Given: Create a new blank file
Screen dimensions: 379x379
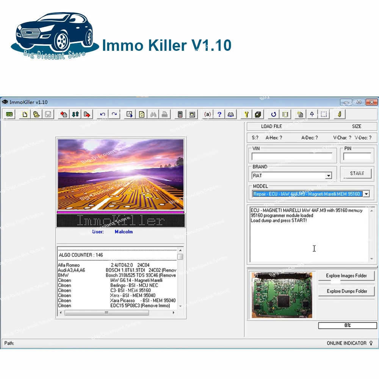Looking at the screenshot, I should (x=25, y=114).
